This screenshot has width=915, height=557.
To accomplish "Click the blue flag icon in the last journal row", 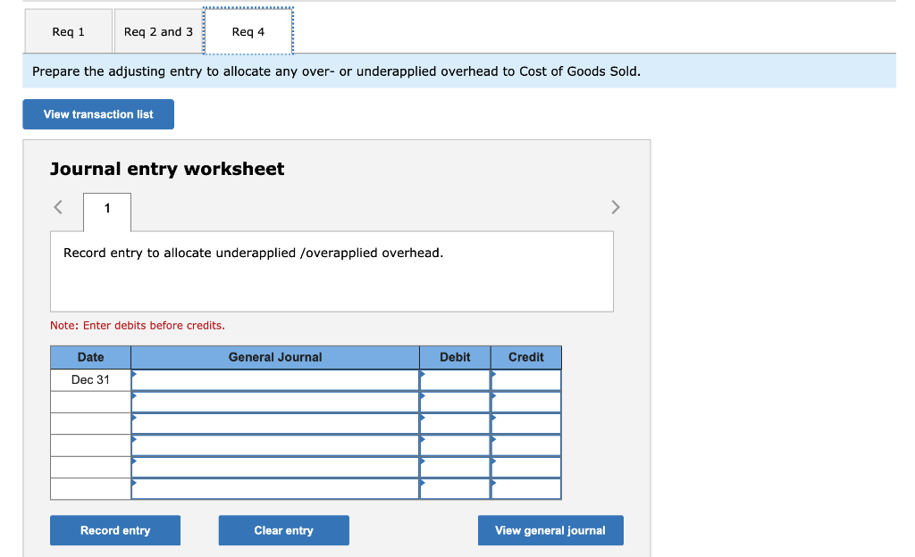I will 136,483.
